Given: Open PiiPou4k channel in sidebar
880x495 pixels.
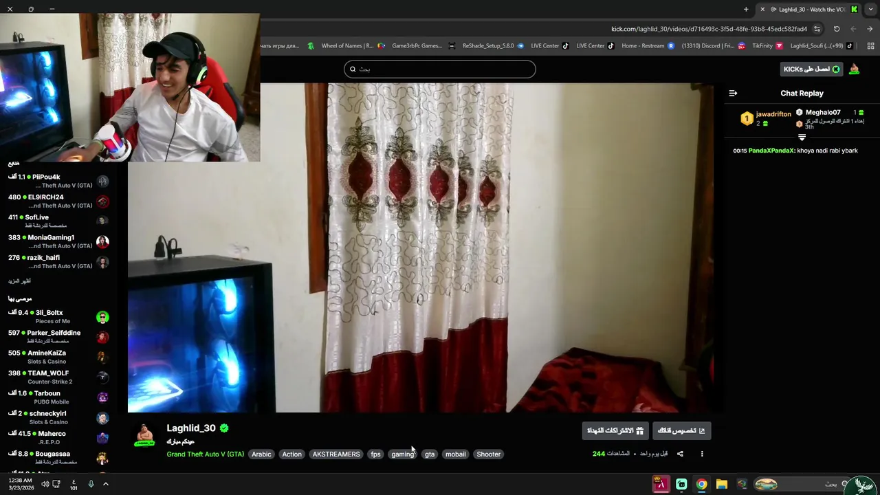Looking at the screenshot, I should (x=58, y=181).
